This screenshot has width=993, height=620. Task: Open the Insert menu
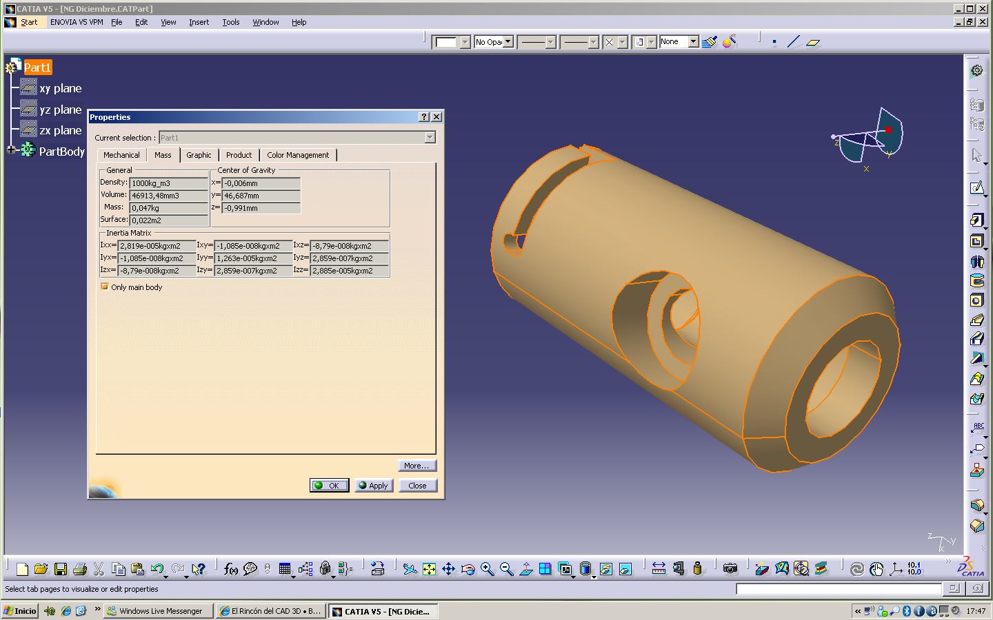coord(199,22)
